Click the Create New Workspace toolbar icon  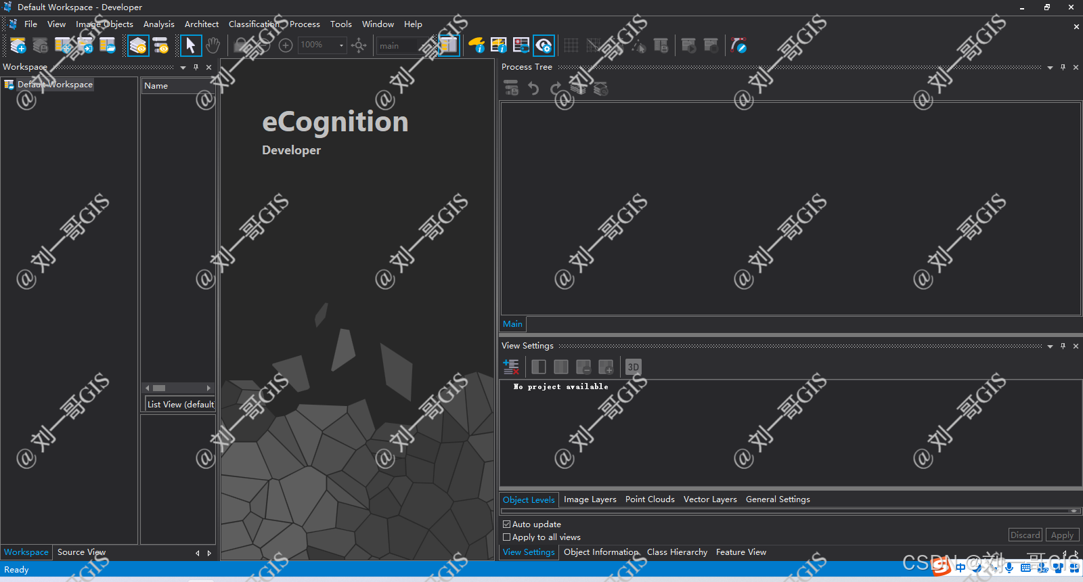[63, 45]
